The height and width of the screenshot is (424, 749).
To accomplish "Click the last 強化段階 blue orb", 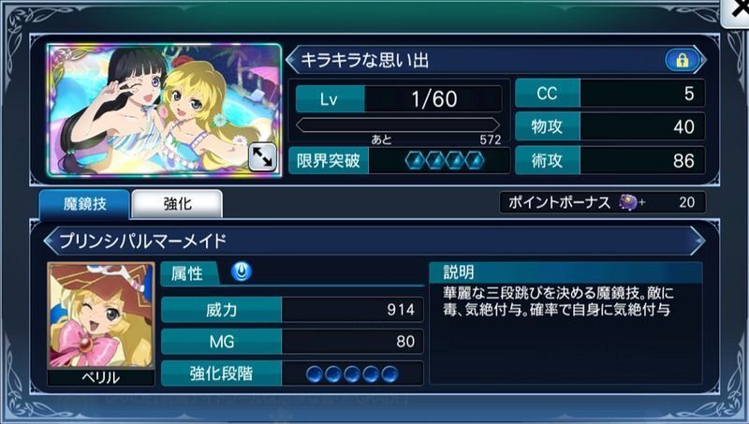I will point(389,373).
